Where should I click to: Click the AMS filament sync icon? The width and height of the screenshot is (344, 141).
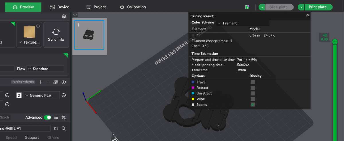[x=56, y=82]
